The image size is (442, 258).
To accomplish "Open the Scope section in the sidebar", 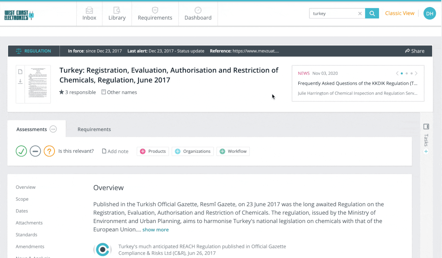I will click(22, 199).
